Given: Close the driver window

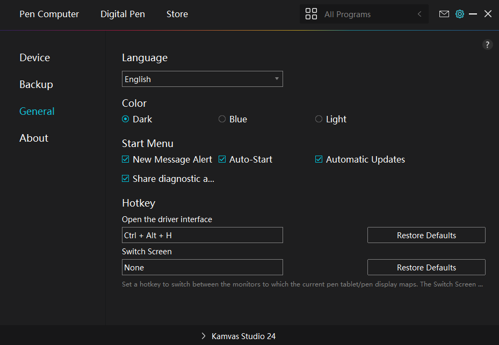Looking at the screenshot, I should pyautogui.click(x=488, y=14).
